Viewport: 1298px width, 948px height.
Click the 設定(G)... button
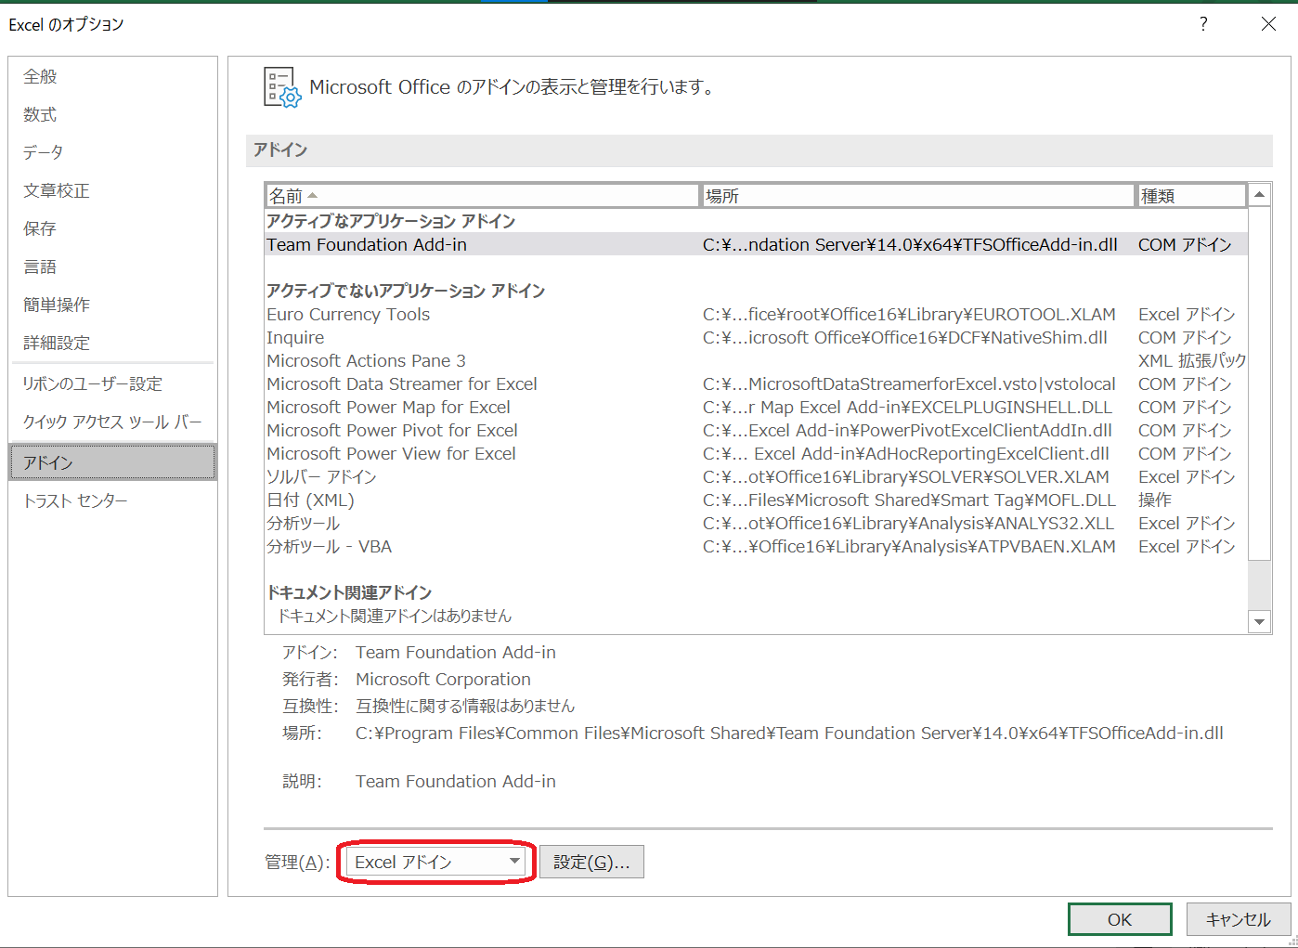coord(591,862)
